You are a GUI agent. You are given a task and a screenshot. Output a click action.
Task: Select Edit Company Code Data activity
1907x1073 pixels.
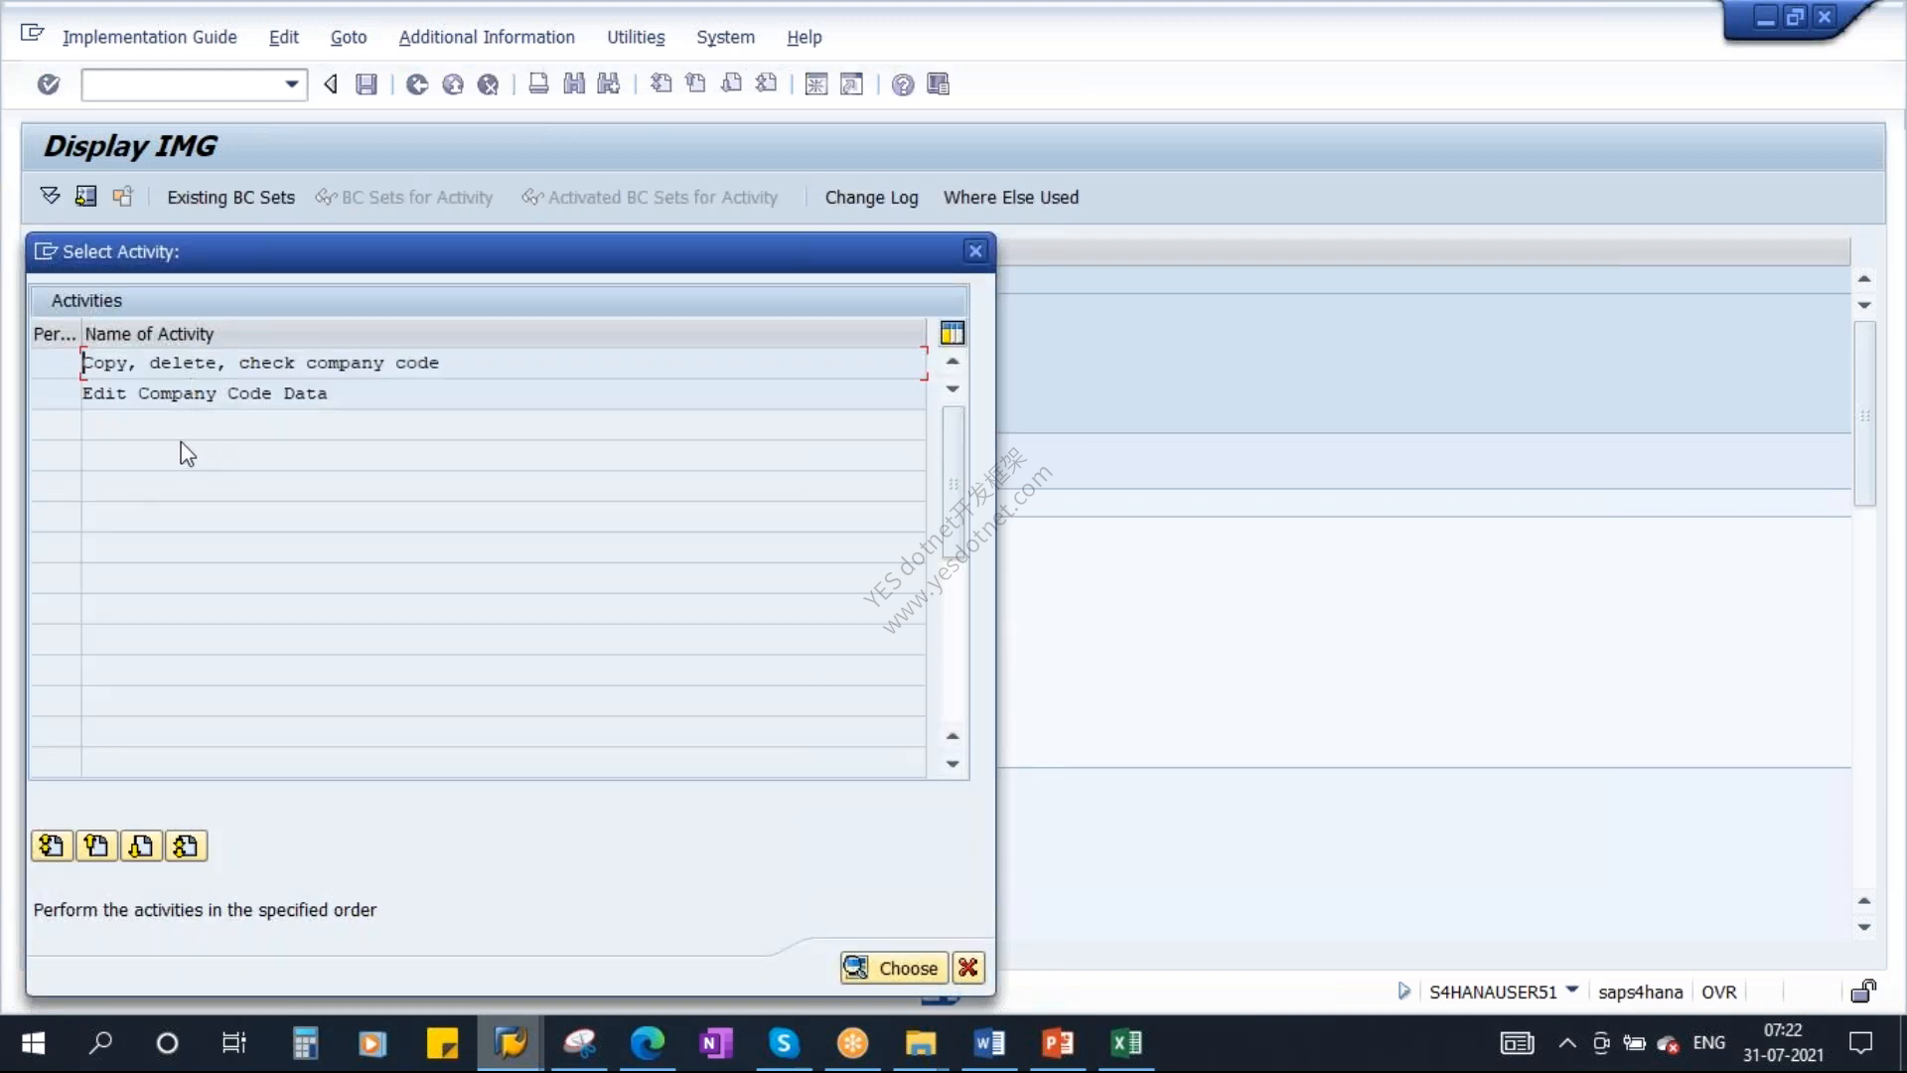[x=205, y=393]
